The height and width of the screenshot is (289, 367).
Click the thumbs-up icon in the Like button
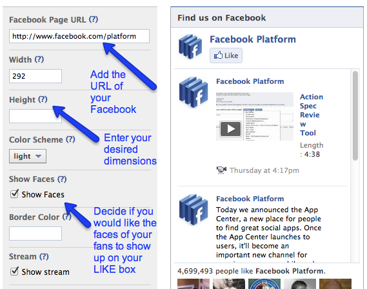coord(218,55)
